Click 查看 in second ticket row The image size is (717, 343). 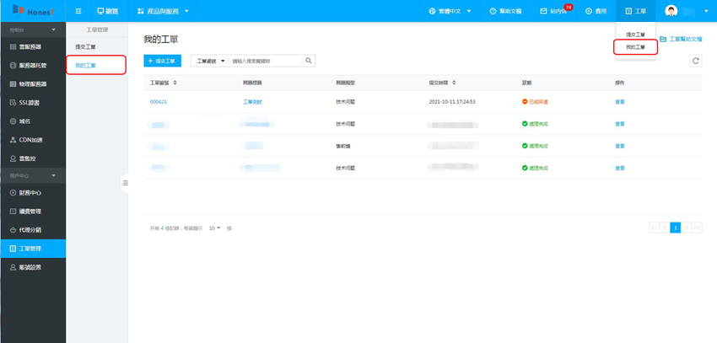tap(620, 124)
